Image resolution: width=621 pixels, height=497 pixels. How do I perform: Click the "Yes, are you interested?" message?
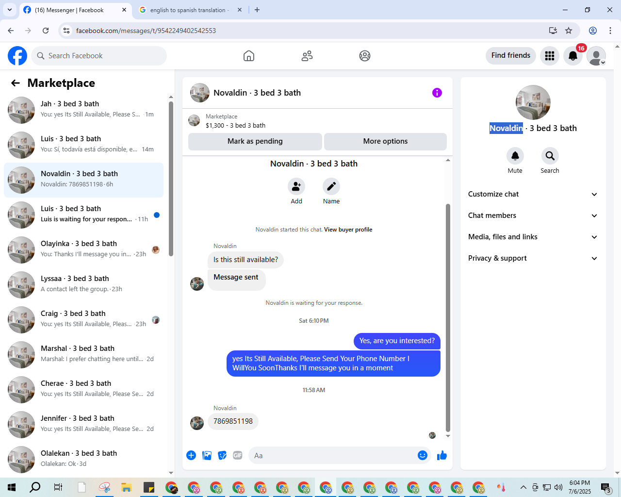397,341
